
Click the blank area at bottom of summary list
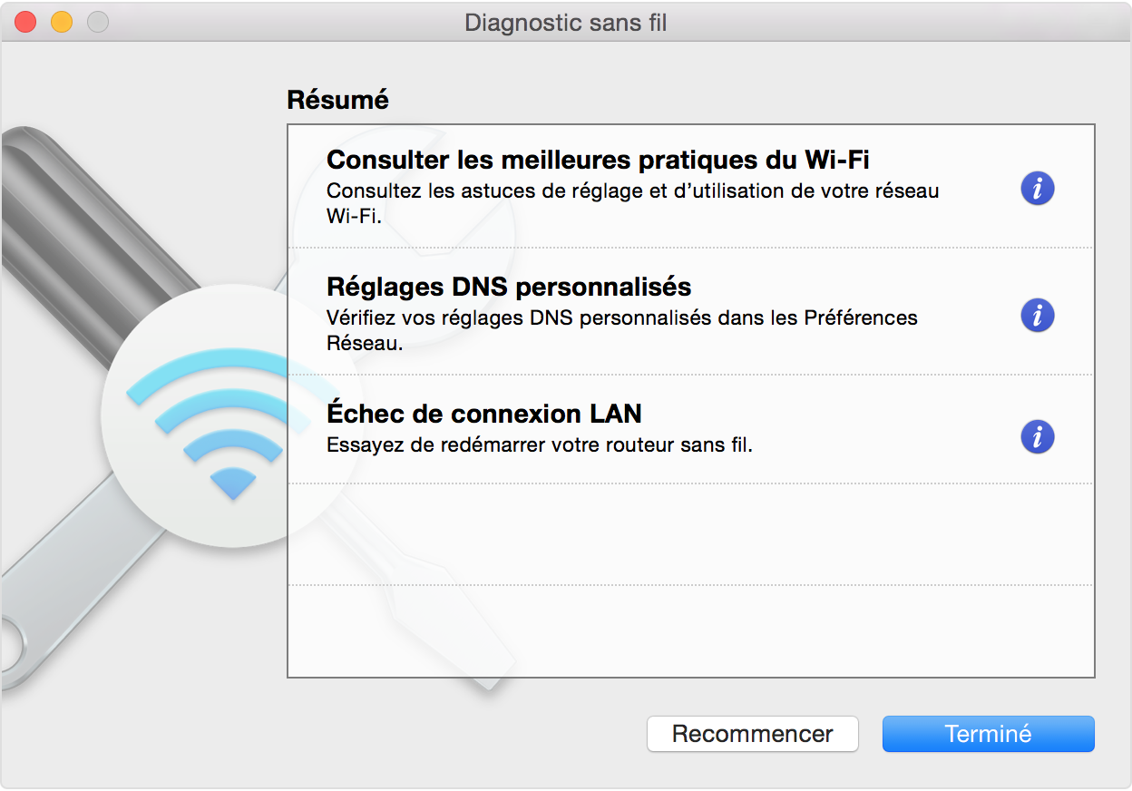[x=691, y=630]
